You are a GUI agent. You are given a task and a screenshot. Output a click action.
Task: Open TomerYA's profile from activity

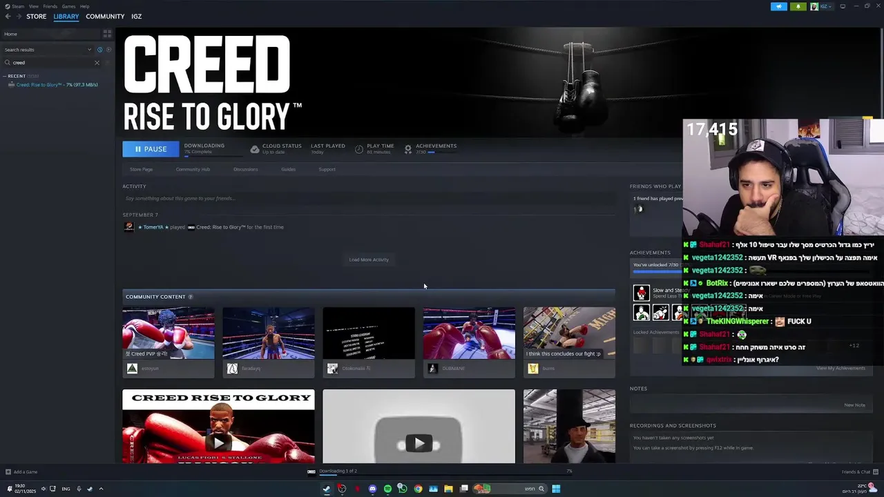(x=153, y=227)
